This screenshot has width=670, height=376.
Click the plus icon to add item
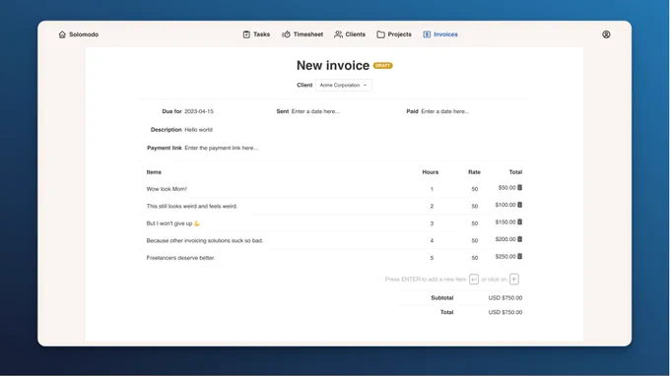(x=514, y=280)
